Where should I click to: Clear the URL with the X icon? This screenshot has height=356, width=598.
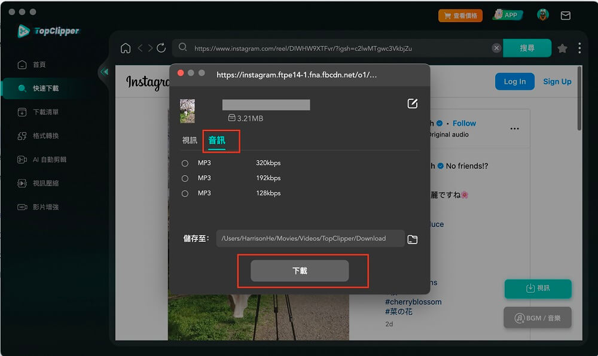click(496, 48)
